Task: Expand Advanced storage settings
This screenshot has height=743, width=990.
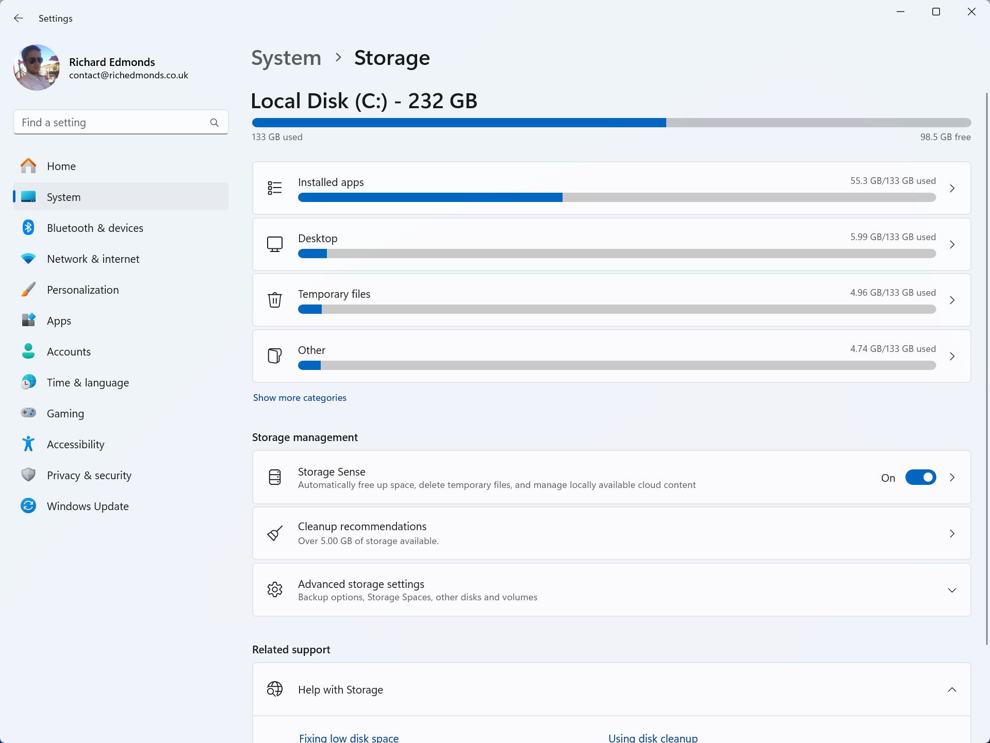Action: [x=952, y=589]
